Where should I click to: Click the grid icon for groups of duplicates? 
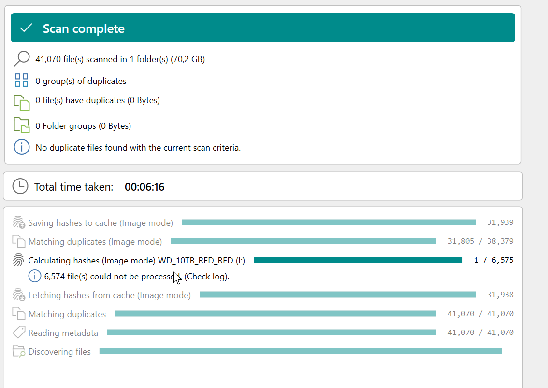point(21,81)
